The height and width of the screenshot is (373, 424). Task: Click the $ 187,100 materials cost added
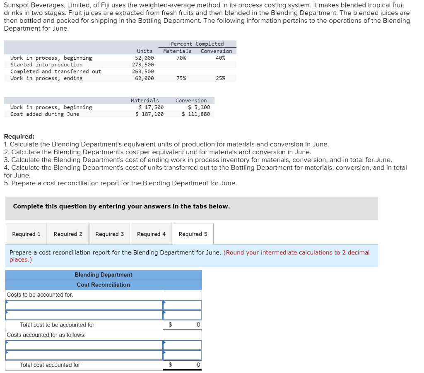pyautogui.click(x=149, y=114)
